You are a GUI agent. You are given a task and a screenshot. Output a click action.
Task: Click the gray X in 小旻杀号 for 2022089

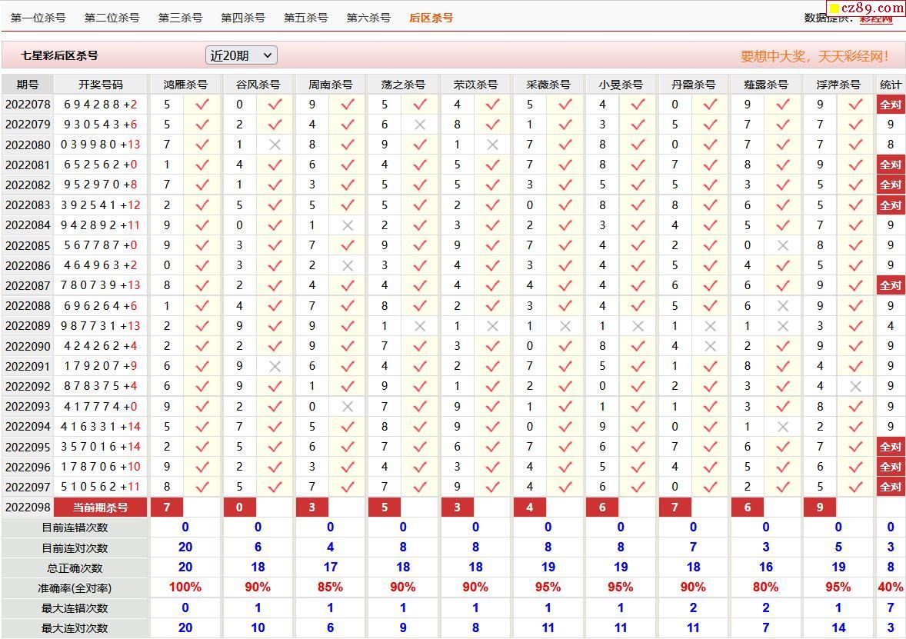(638, 327)
